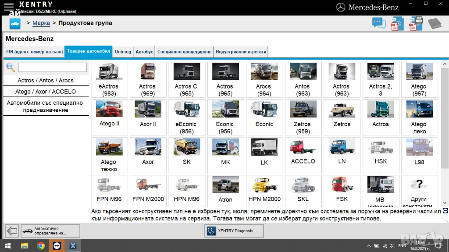Launch Google Chrome from the taskbar
Screen dimensions: 449x252
click(41, 245)
